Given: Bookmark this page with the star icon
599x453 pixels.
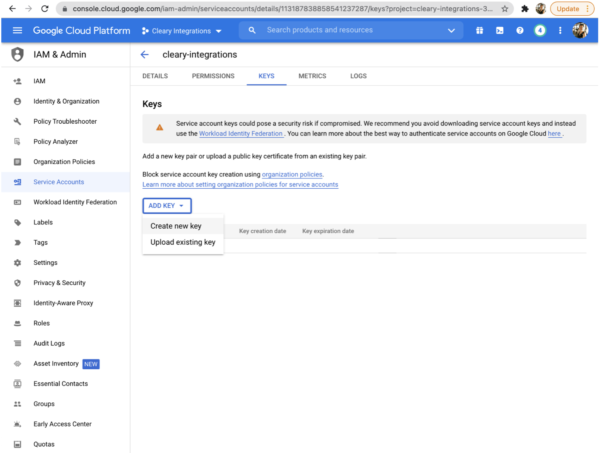Looking at the screenshot, I should point(505,8).
